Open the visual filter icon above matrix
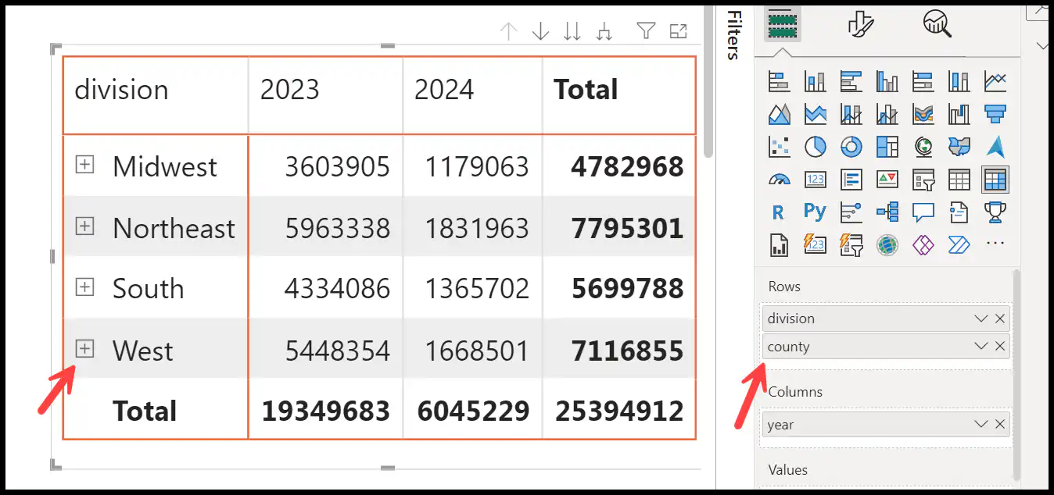Screen dimensions: 1054x495 [645, 31]
